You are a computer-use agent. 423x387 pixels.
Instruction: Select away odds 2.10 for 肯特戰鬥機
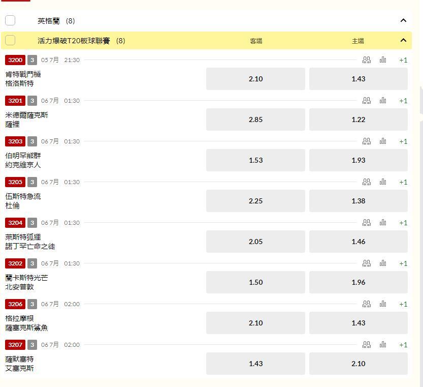tap(255, 79)
